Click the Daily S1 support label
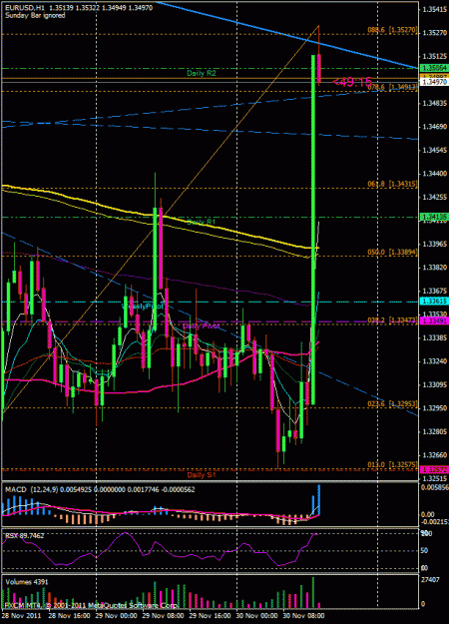449x624 pixels. [x=202, y=475]
